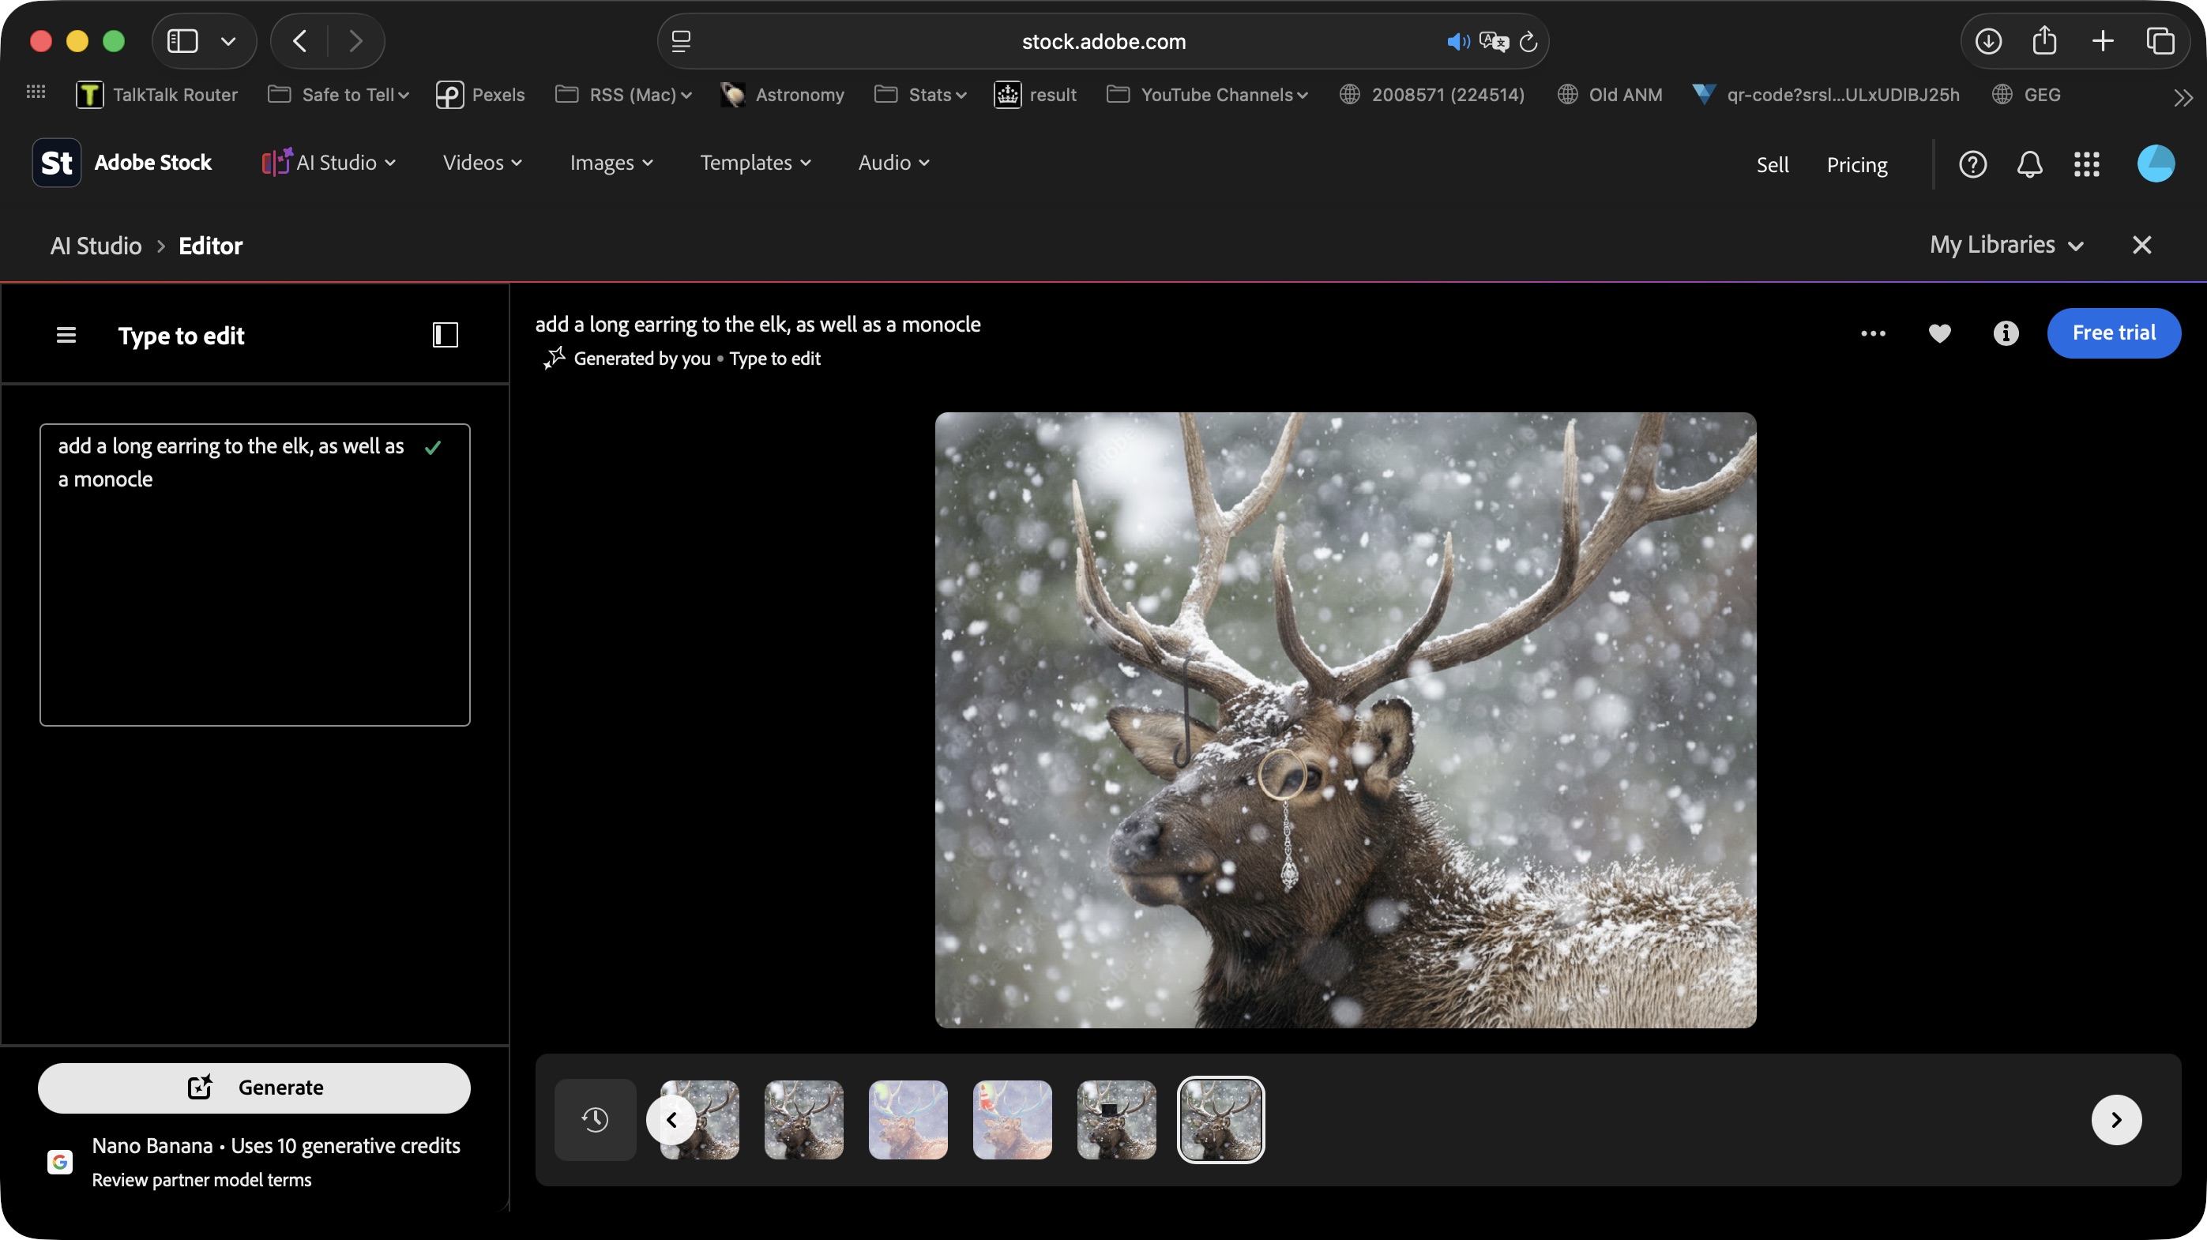The image size is (2207, 1240).
Task: Toggle the Safari sidebar
Action: tap(182, 41)
